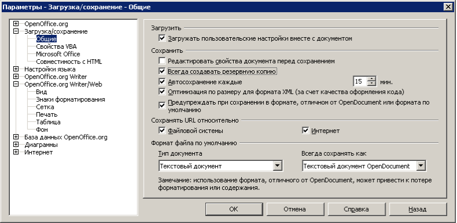
Task: Increase autosave minutes with up arrow
Action: 372,79
